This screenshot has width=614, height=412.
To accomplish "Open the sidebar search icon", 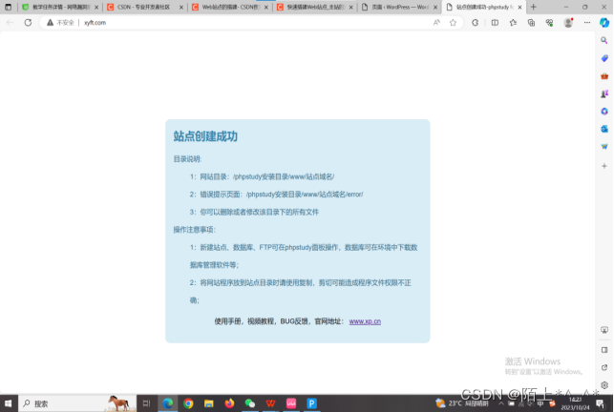I will tap(604, 40).
